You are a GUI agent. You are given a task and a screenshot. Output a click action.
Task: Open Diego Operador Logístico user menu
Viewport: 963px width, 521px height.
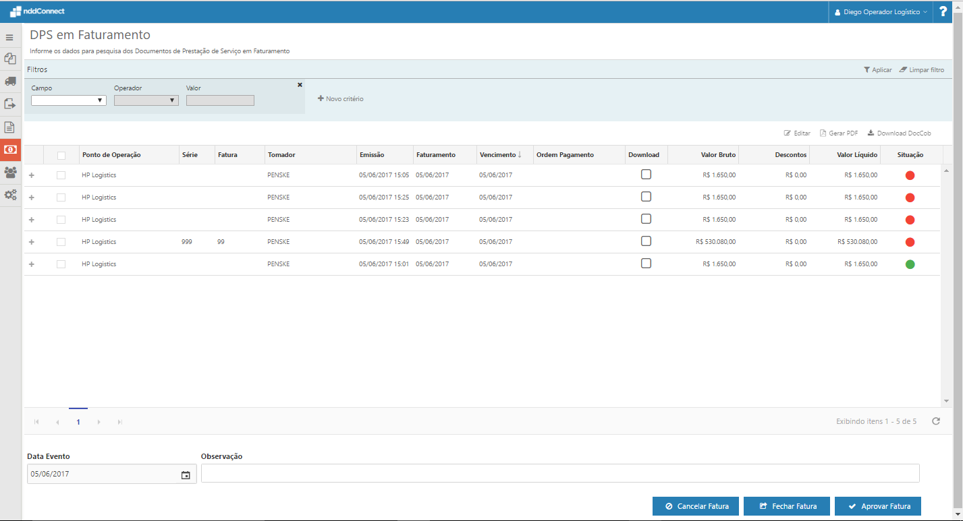point(881,12)
